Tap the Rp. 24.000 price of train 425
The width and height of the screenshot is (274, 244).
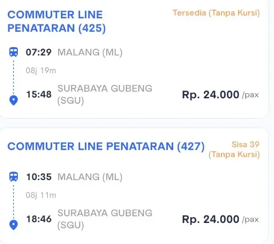point(220,95)
